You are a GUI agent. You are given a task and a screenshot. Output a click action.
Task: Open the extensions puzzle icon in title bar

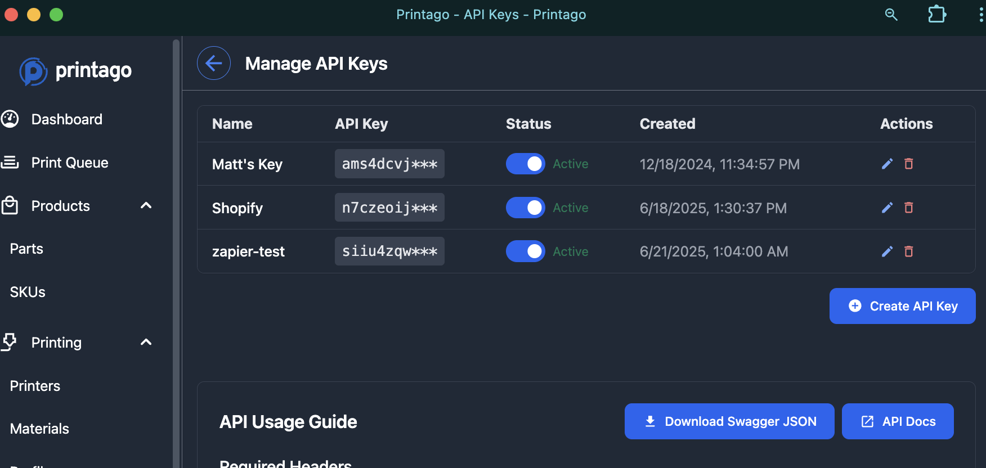point(936,14)
